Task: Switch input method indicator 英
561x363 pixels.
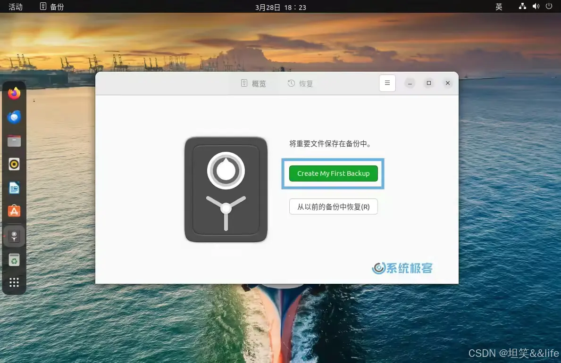Action: (x=499, y=7)
